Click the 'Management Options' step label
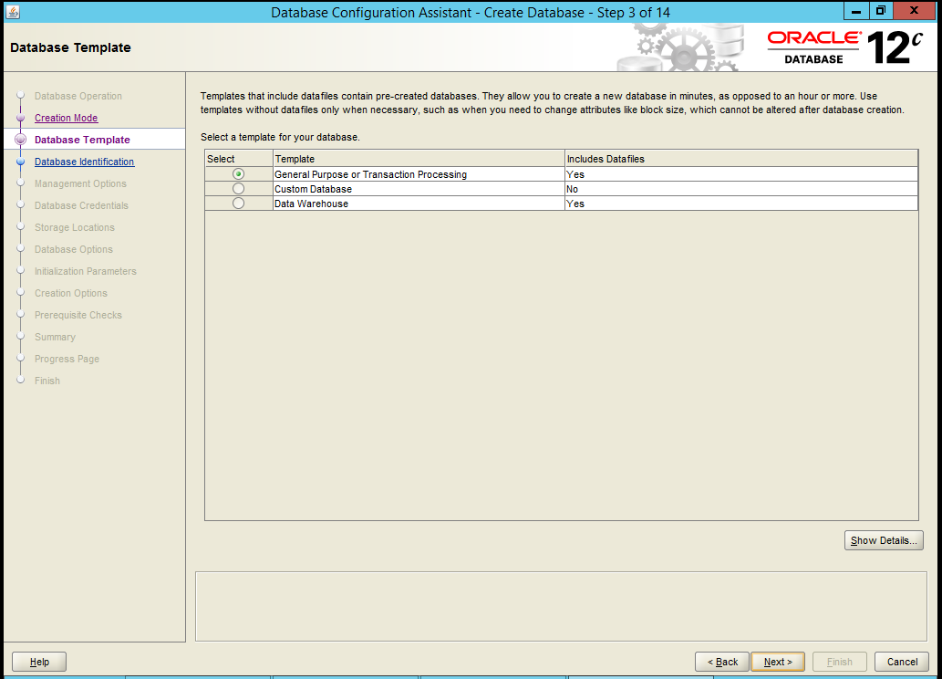Image resolution: width=942 pixels, height=679 pixels. [80, 184]
